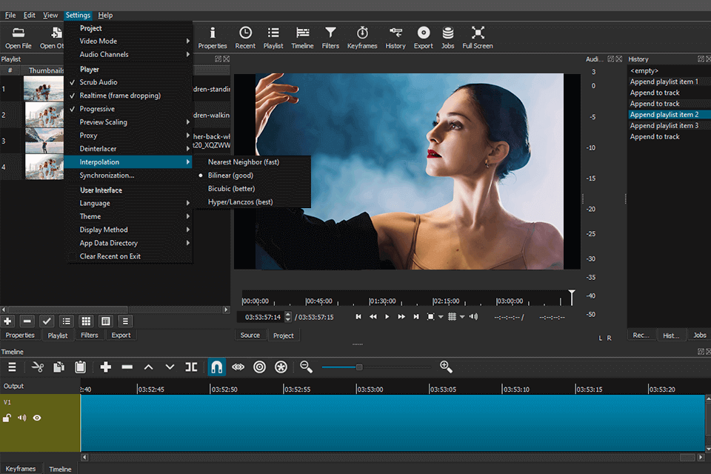Open the Help menu
The height and width of the screenshot is (474, 711).
tap(105, 15)
